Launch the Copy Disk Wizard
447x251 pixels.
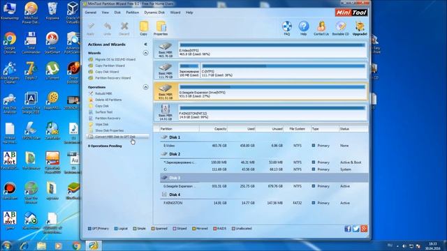107,72
